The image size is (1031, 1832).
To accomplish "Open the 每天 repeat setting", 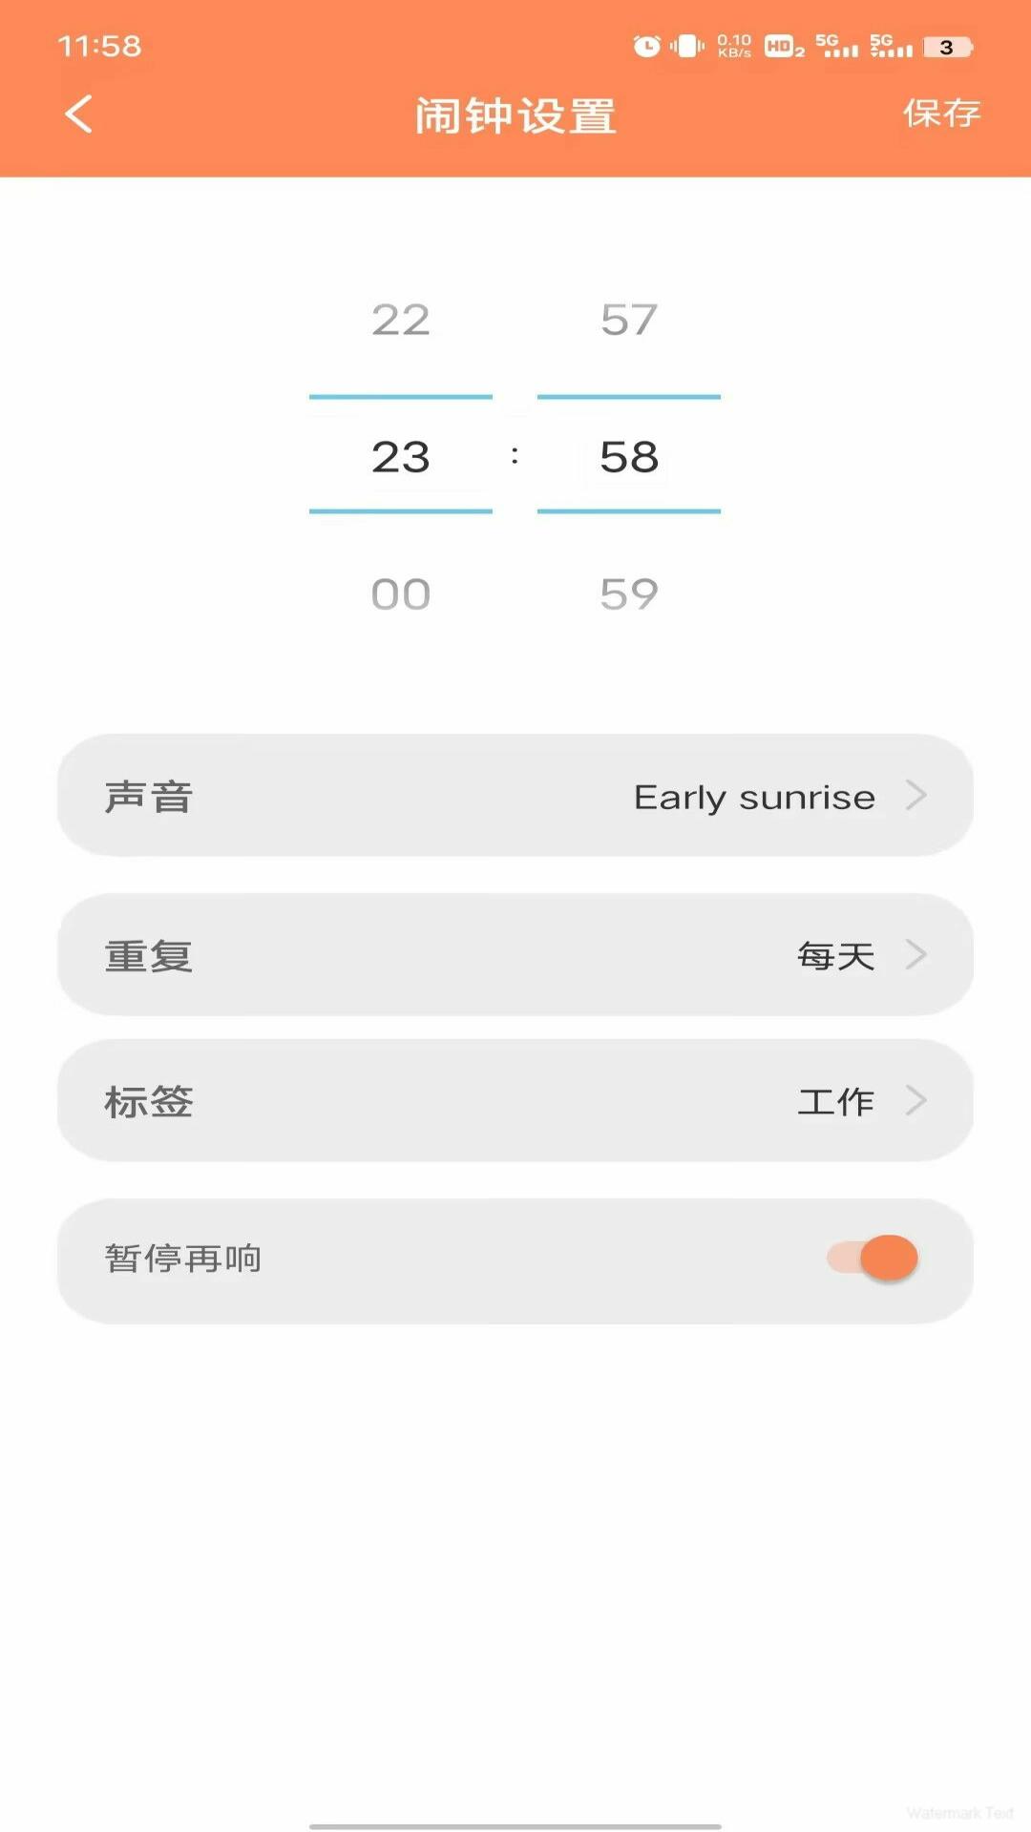I will tap(836, 955).
